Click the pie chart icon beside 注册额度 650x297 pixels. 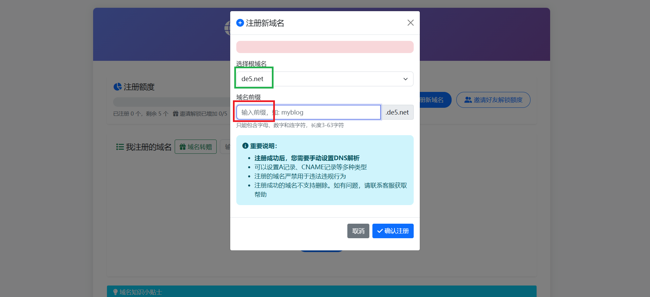click(x=117, y=87)
